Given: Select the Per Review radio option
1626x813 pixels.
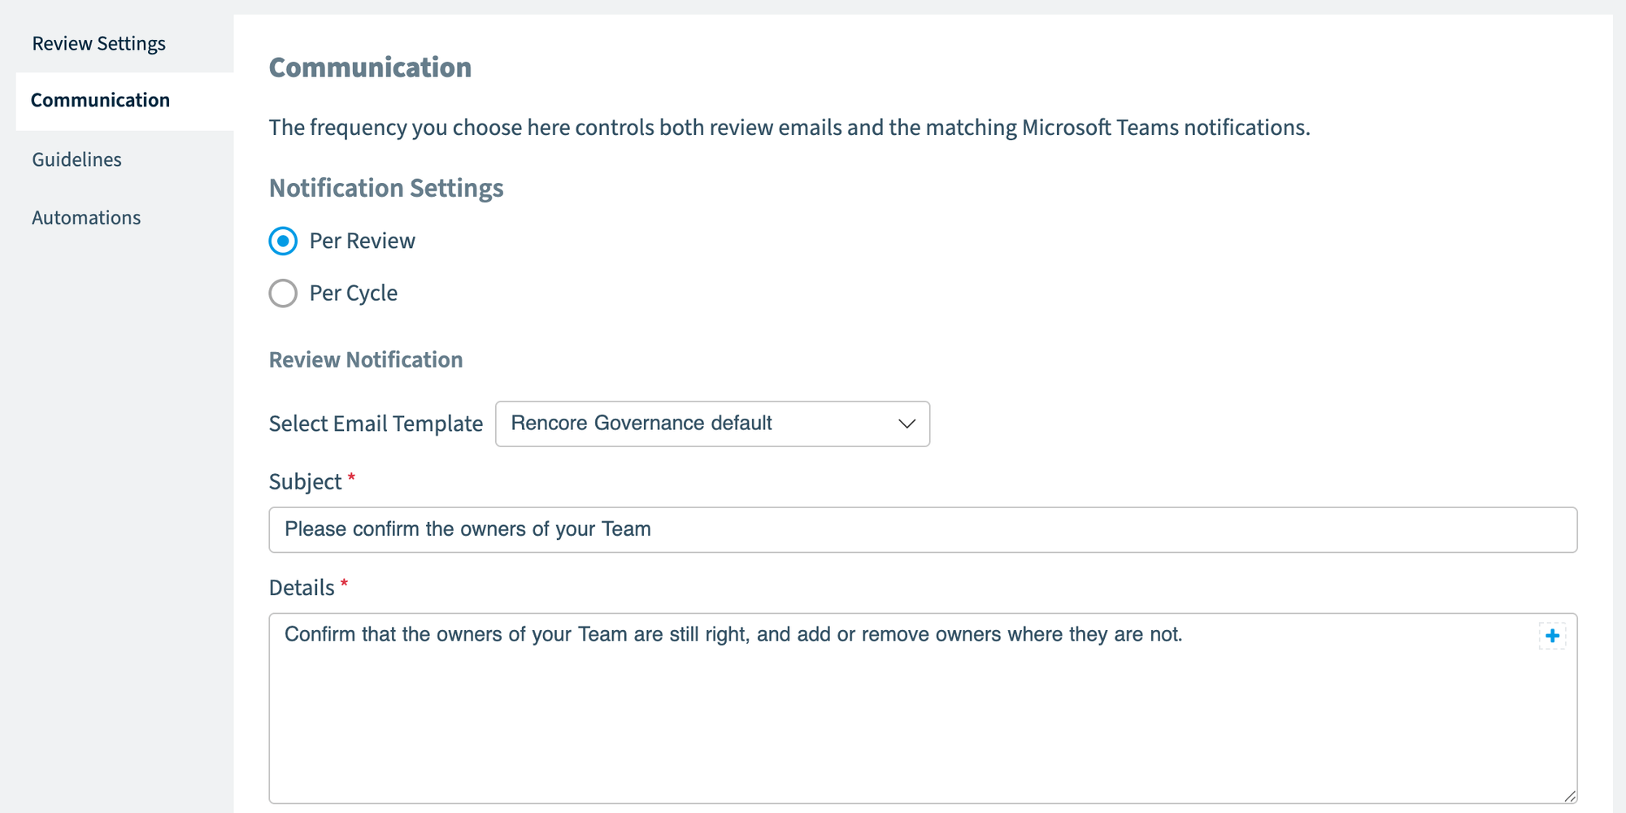Looking at the screenshot, I should (283, 241).
